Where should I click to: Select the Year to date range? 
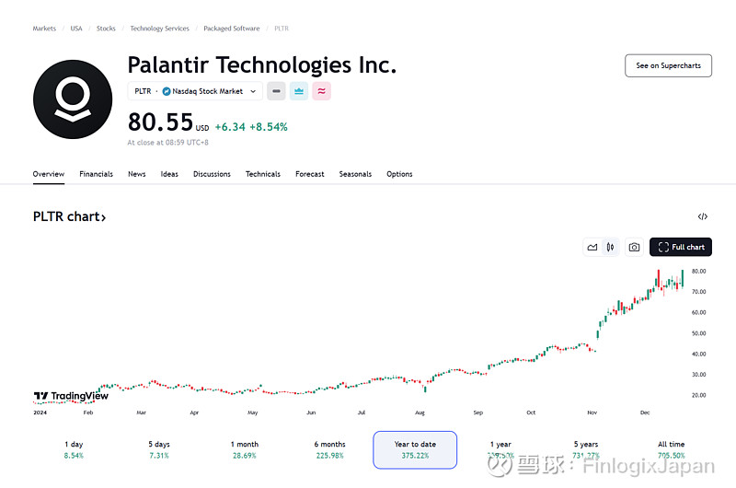tap(415, 449)
